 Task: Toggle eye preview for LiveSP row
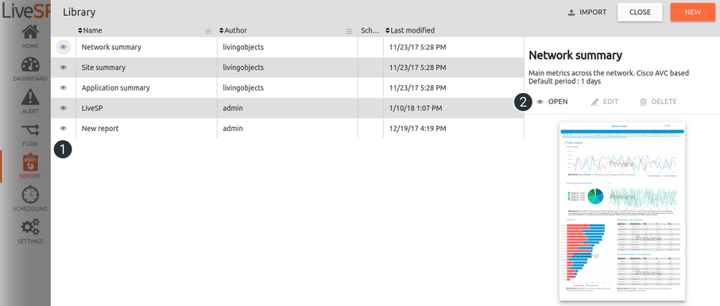pos(64,108)
